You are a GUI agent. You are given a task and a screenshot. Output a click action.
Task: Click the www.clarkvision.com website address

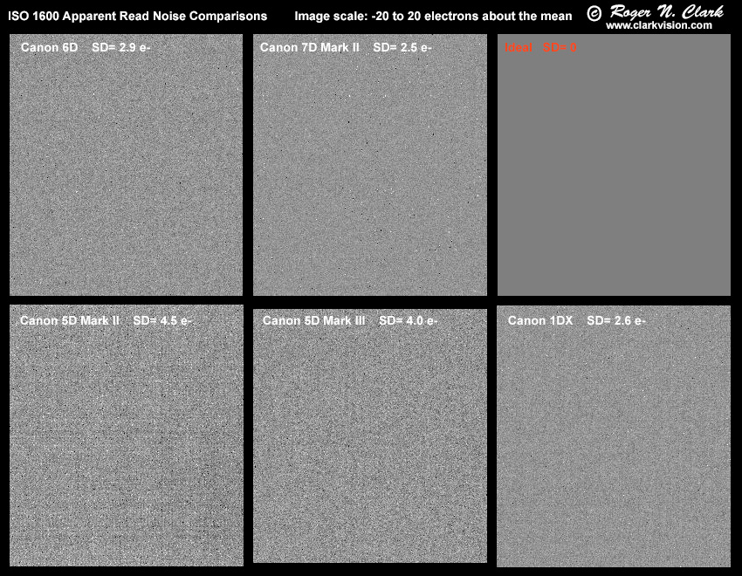659,26
